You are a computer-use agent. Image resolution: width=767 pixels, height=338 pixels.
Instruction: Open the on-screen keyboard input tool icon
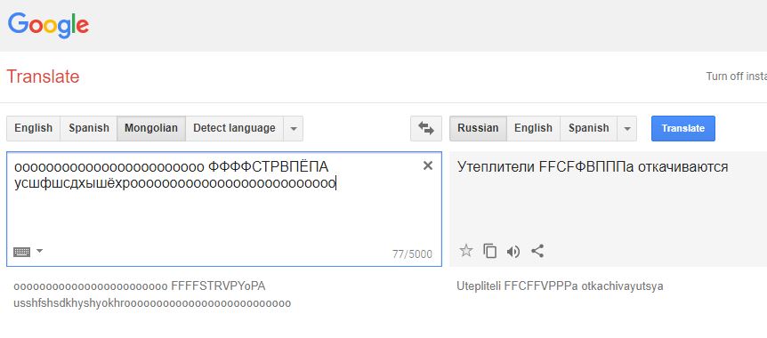point(21,252)
